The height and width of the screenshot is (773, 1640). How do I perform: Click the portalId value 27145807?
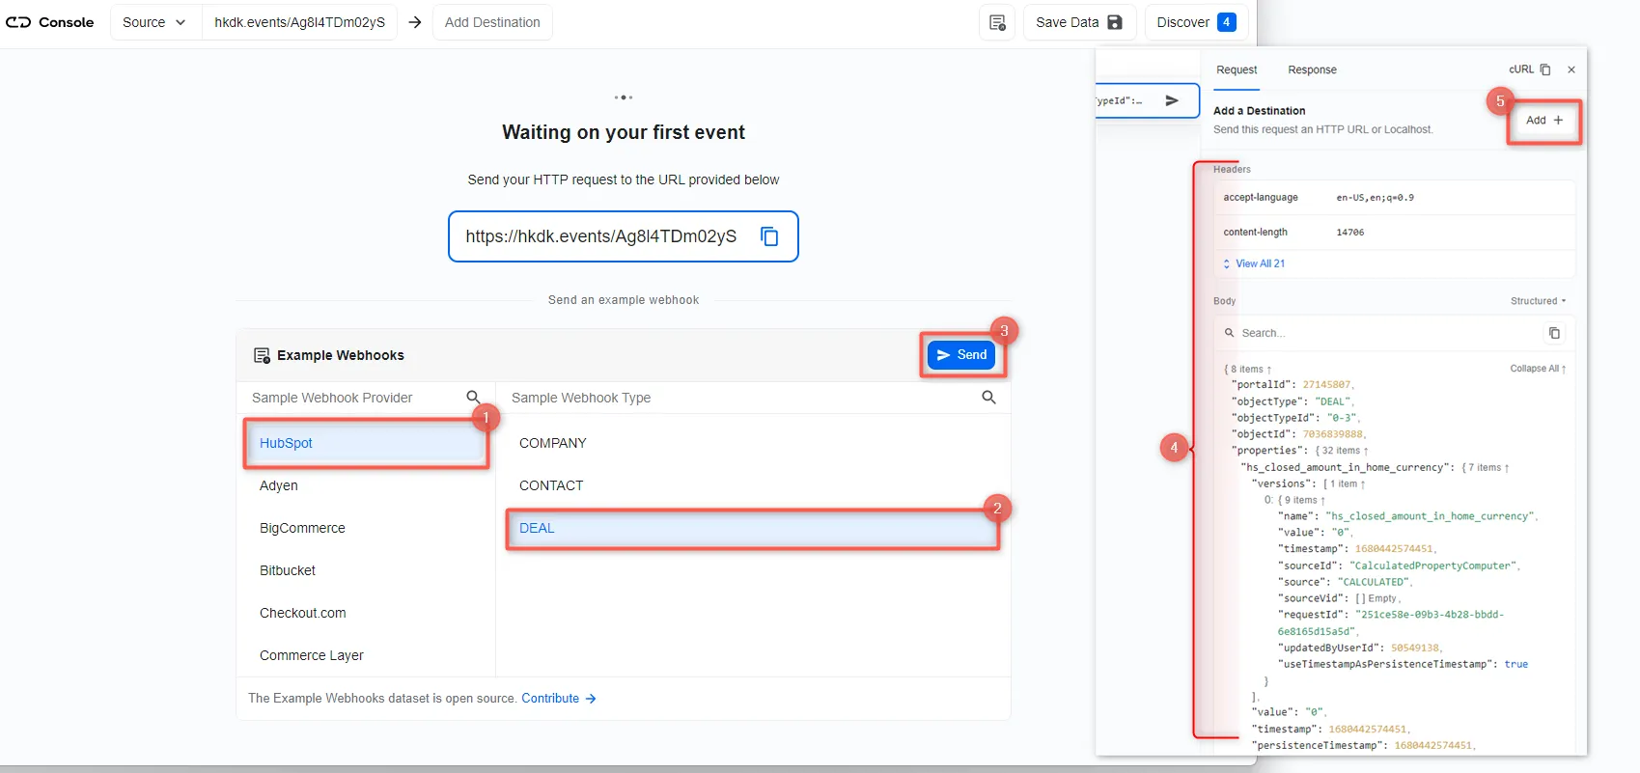coord(1326,385)
